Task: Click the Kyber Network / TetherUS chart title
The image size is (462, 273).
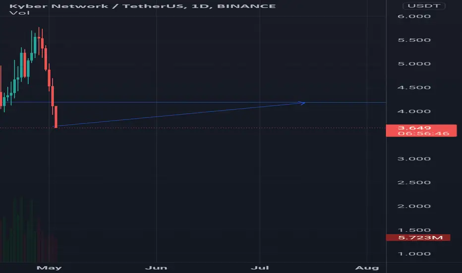Action: [x=143, y=6]
